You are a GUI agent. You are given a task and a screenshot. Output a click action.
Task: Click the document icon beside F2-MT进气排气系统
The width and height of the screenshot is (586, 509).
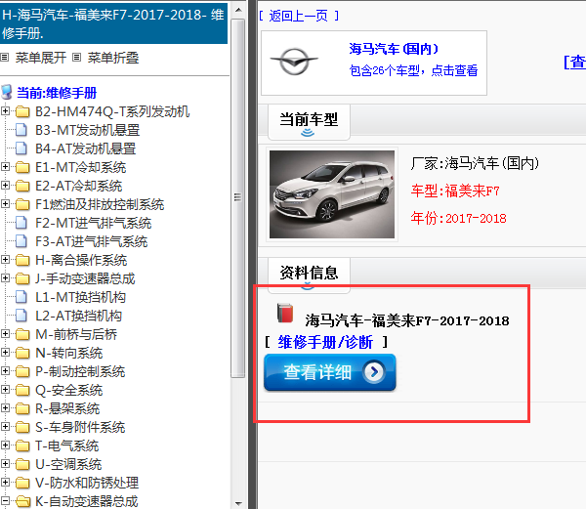point(21,223)
